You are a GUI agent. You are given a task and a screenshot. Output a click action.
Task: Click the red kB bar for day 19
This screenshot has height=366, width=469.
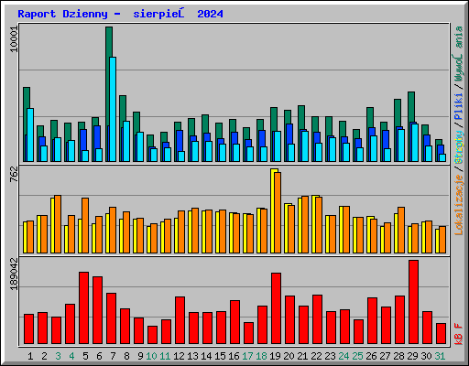point(276,308)
